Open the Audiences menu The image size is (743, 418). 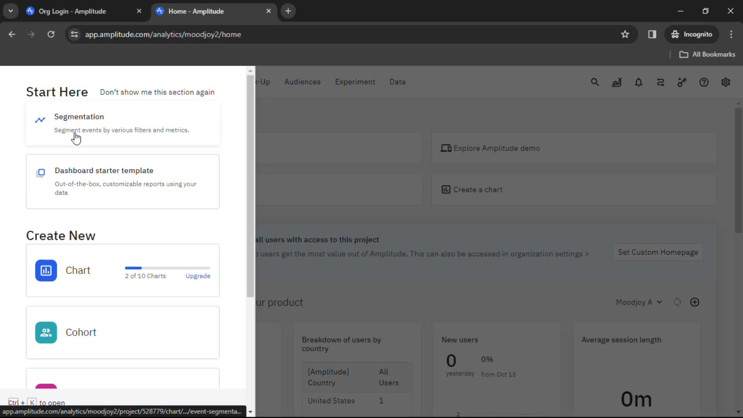point(302,82)
